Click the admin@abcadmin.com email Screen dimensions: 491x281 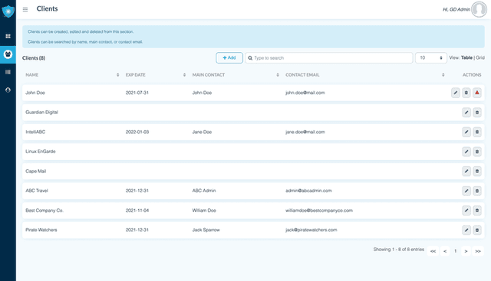[308, 191]
